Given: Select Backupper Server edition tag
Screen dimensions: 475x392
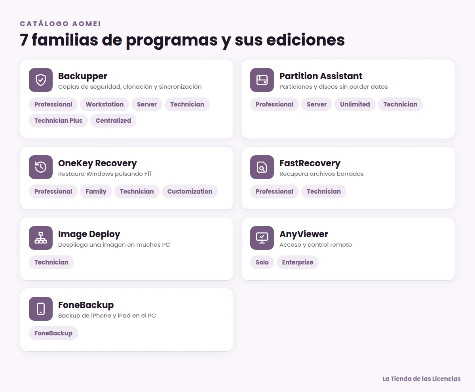Looking at the screenshot, I should pos(147,105).
